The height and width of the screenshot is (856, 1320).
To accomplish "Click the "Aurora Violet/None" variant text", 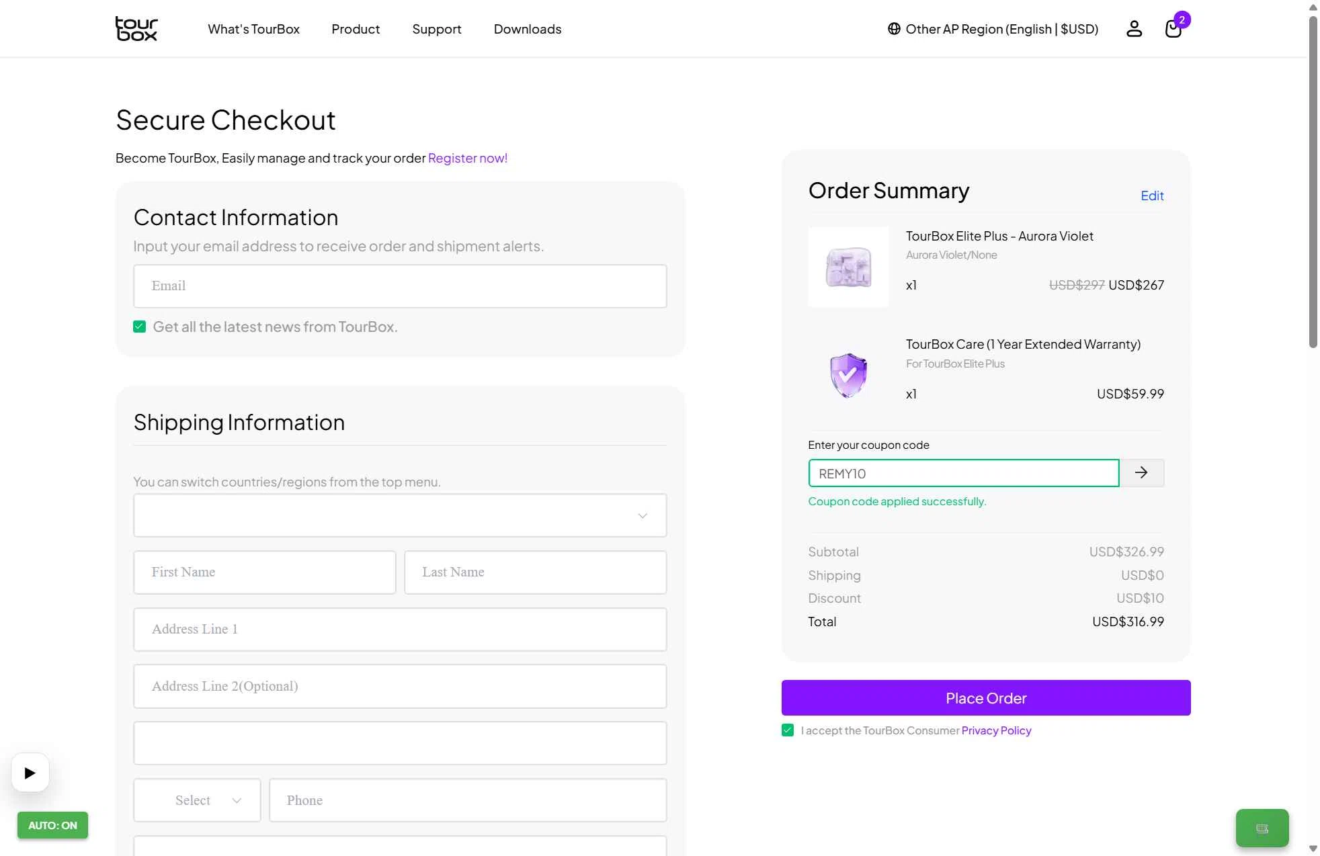I will [951, 255].
